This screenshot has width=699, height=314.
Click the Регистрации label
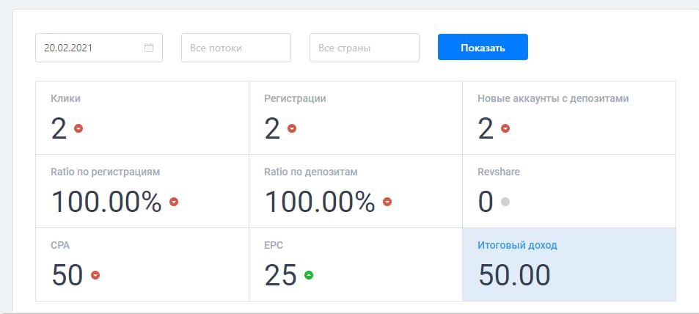pos(295,98)
